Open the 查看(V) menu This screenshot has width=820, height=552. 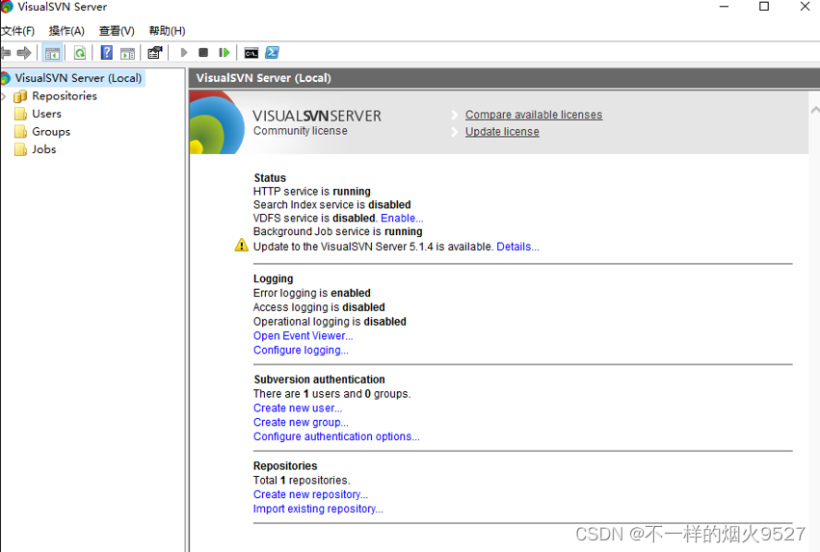117,31
